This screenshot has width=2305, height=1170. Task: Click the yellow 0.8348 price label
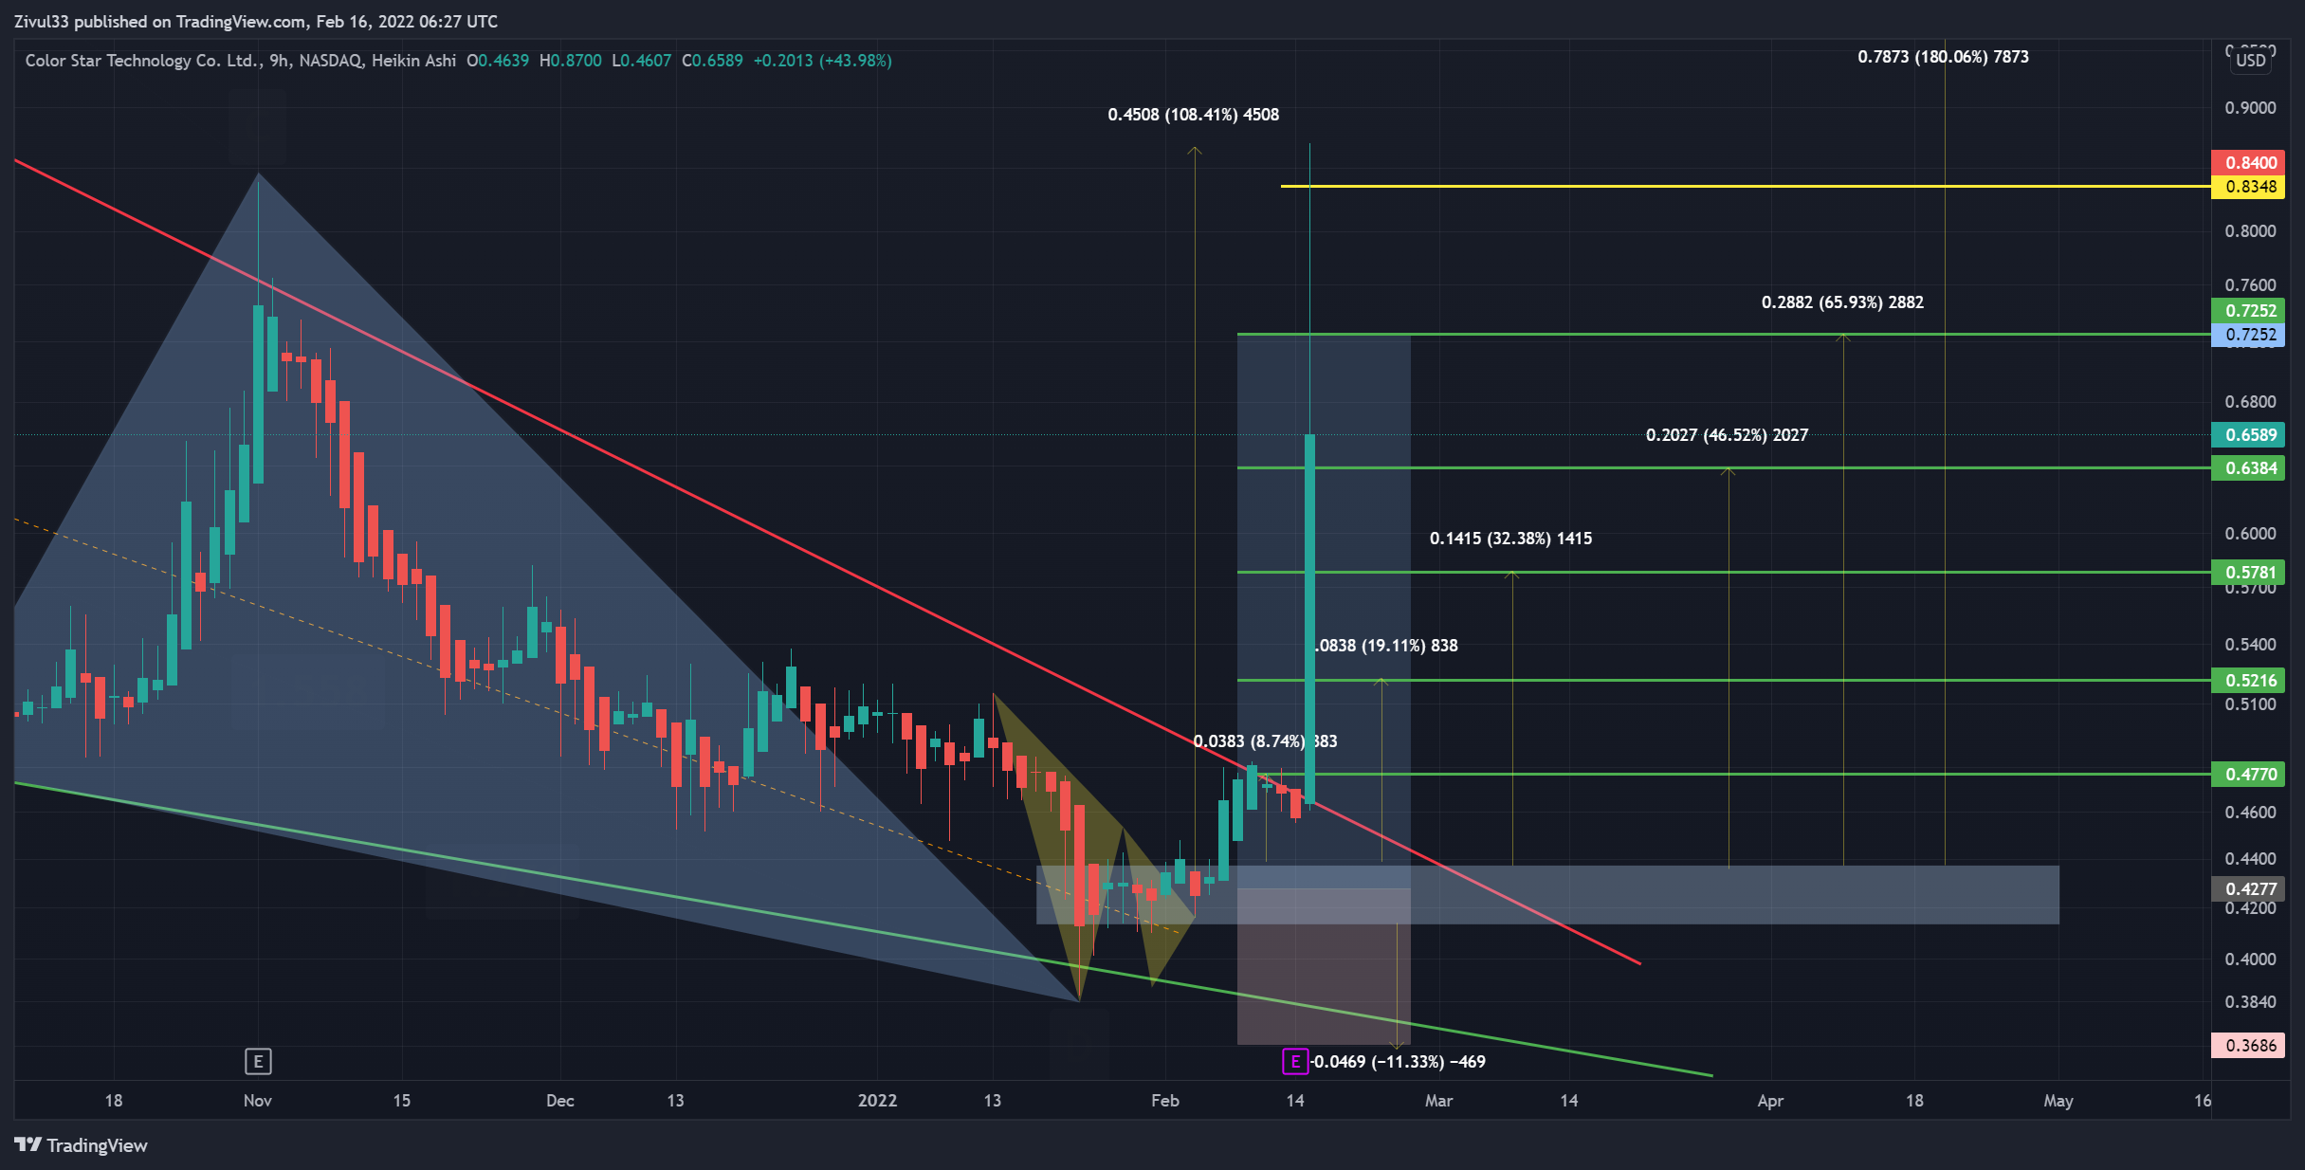click(x=2248, y=187)
